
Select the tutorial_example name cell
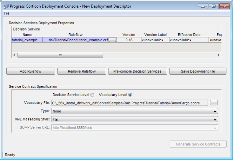27,40
